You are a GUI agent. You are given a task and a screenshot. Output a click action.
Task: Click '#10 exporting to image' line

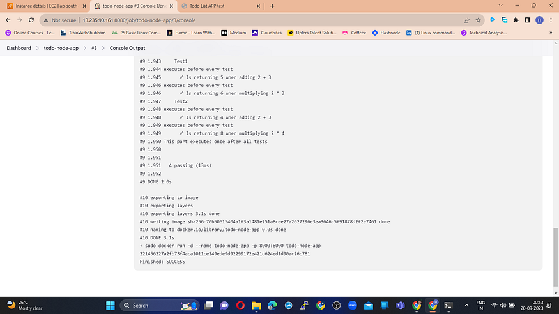(x=169, y=198)
